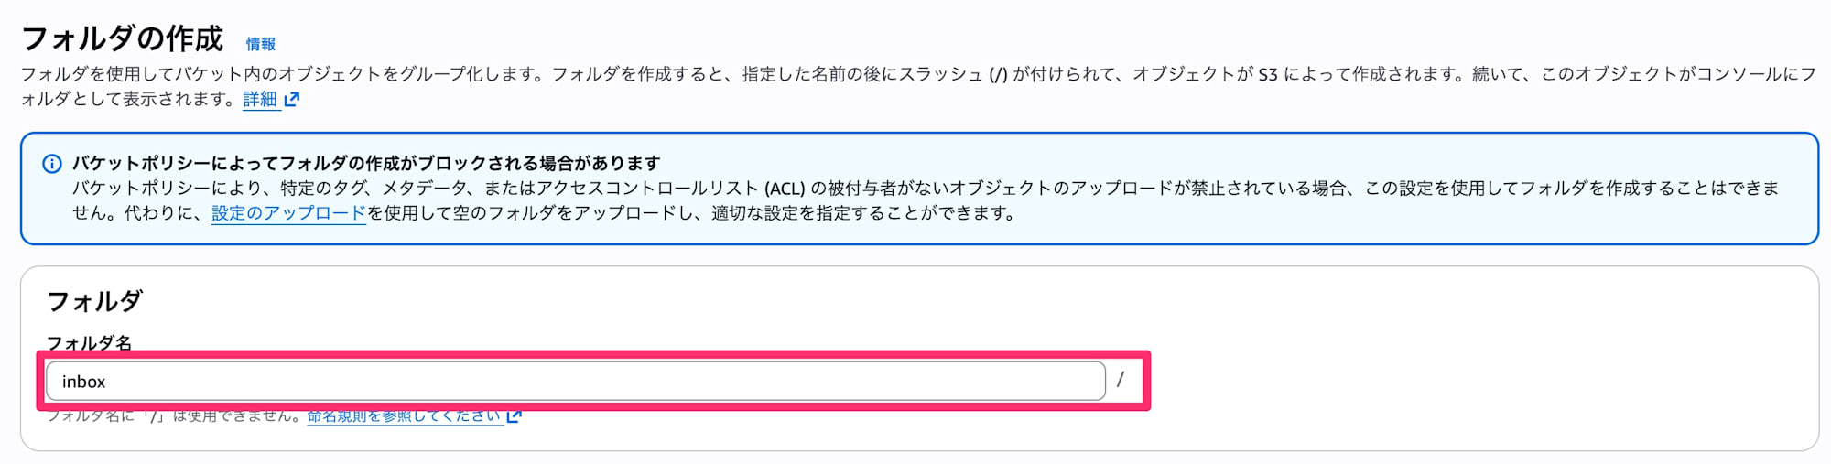
Task: Open the 設定のアップロード link
Action: [288, 213]
